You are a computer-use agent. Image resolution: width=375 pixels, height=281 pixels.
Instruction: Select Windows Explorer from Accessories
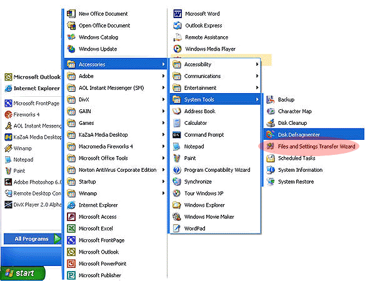pos(215,205)
